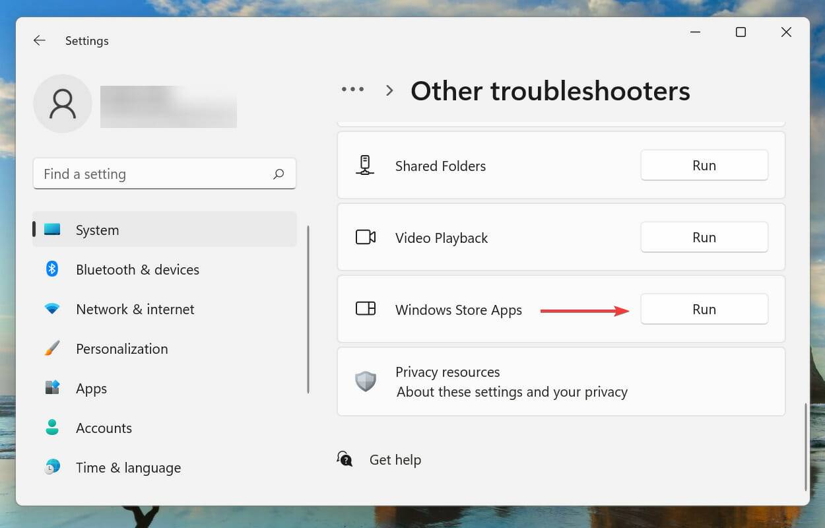
Task: Click the Get help link
Action: 395,460
